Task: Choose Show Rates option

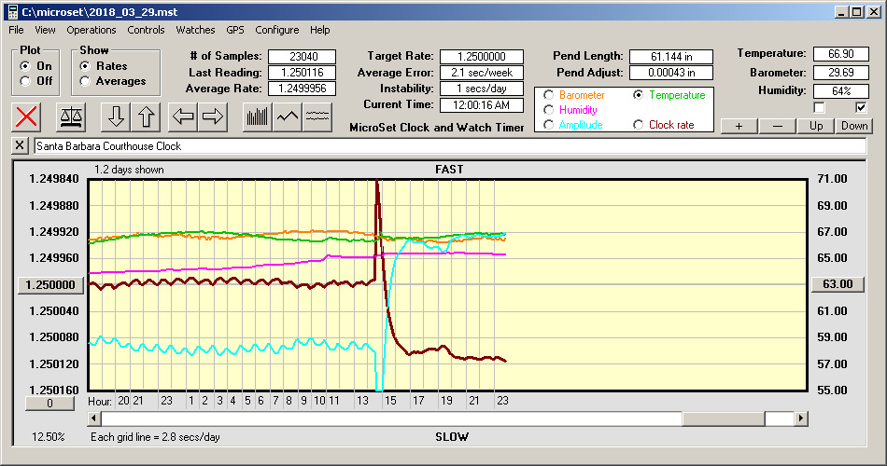Action: point(85,66)
